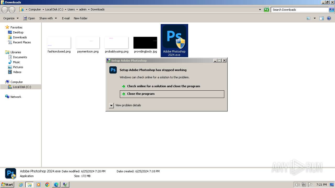This screenshot has width=335, height=188.
Task: Toggle the preview pane icon
Action: pyautogui.click(x=322, y=18)
